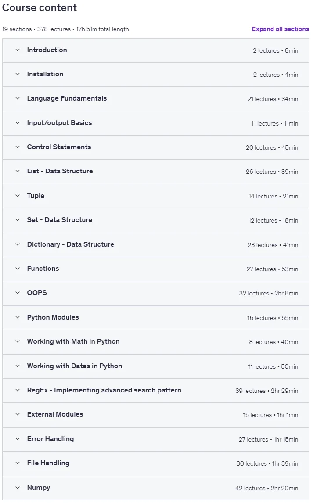313x503 pixels.
Task: Expand the Tuple section chevron
Action: point(18,196)
